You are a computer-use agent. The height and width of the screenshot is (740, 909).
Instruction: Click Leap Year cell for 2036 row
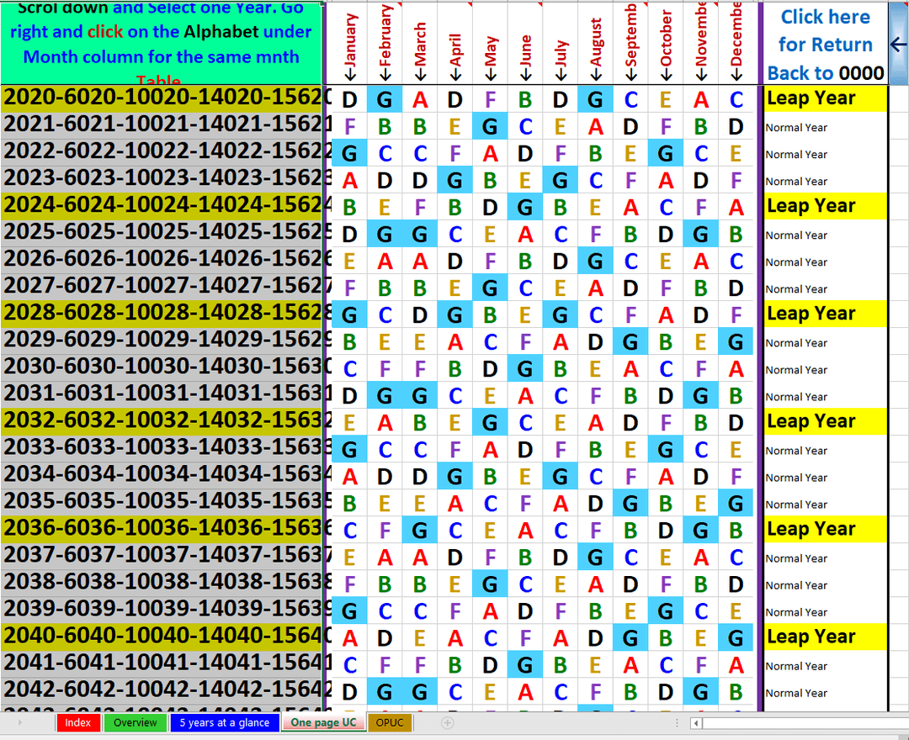[x=825, y=530]
